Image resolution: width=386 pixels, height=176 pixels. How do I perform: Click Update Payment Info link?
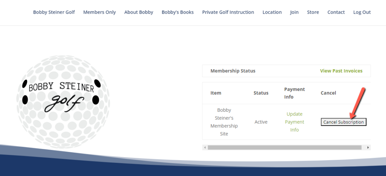[x=294, y=122]
